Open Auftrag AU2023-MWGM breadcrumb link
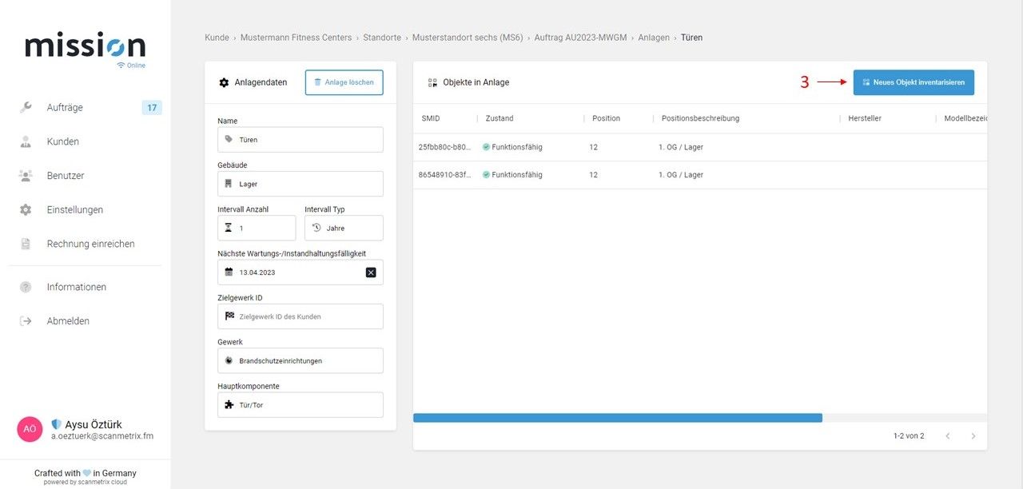1023x489 pixels. [x=580, y=38]
